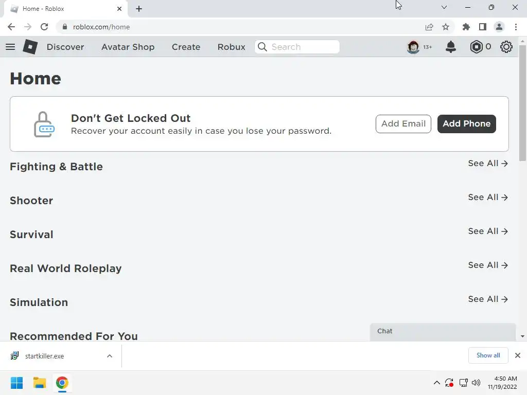Screen dimensions: 527x395
Task: Show hidden system tray icons
Action: coord(436,383)
